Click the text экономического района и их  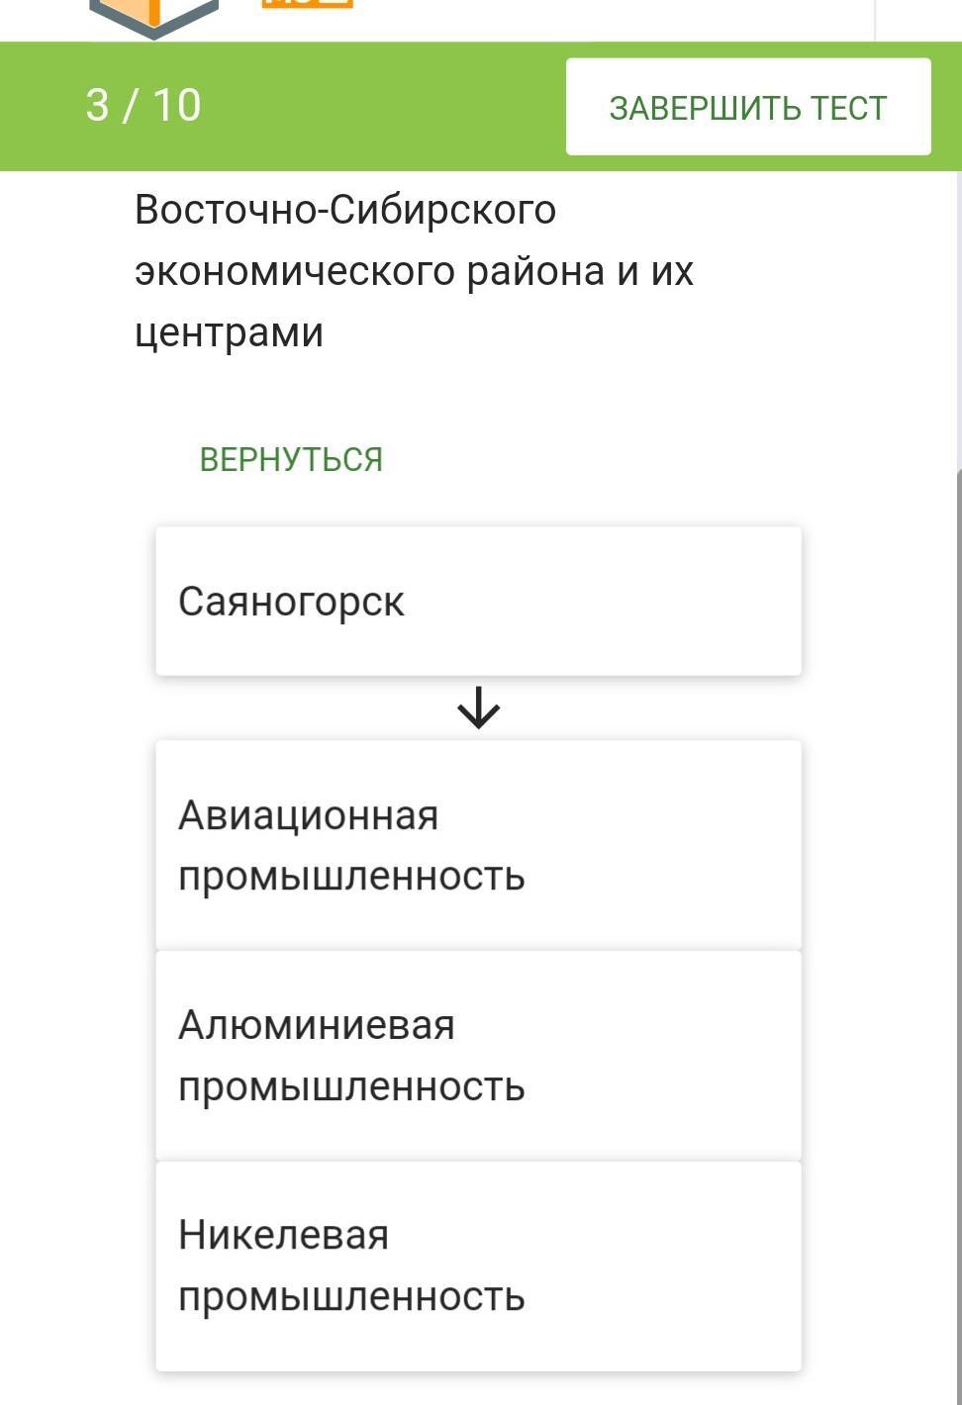pos(414,271)
